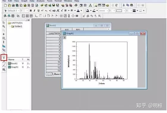Viewport: 167px width, 113px height.
Task: Click the intensity(a.u.) y-axis title
Action: pyautogui.click(x=68, y=61)
